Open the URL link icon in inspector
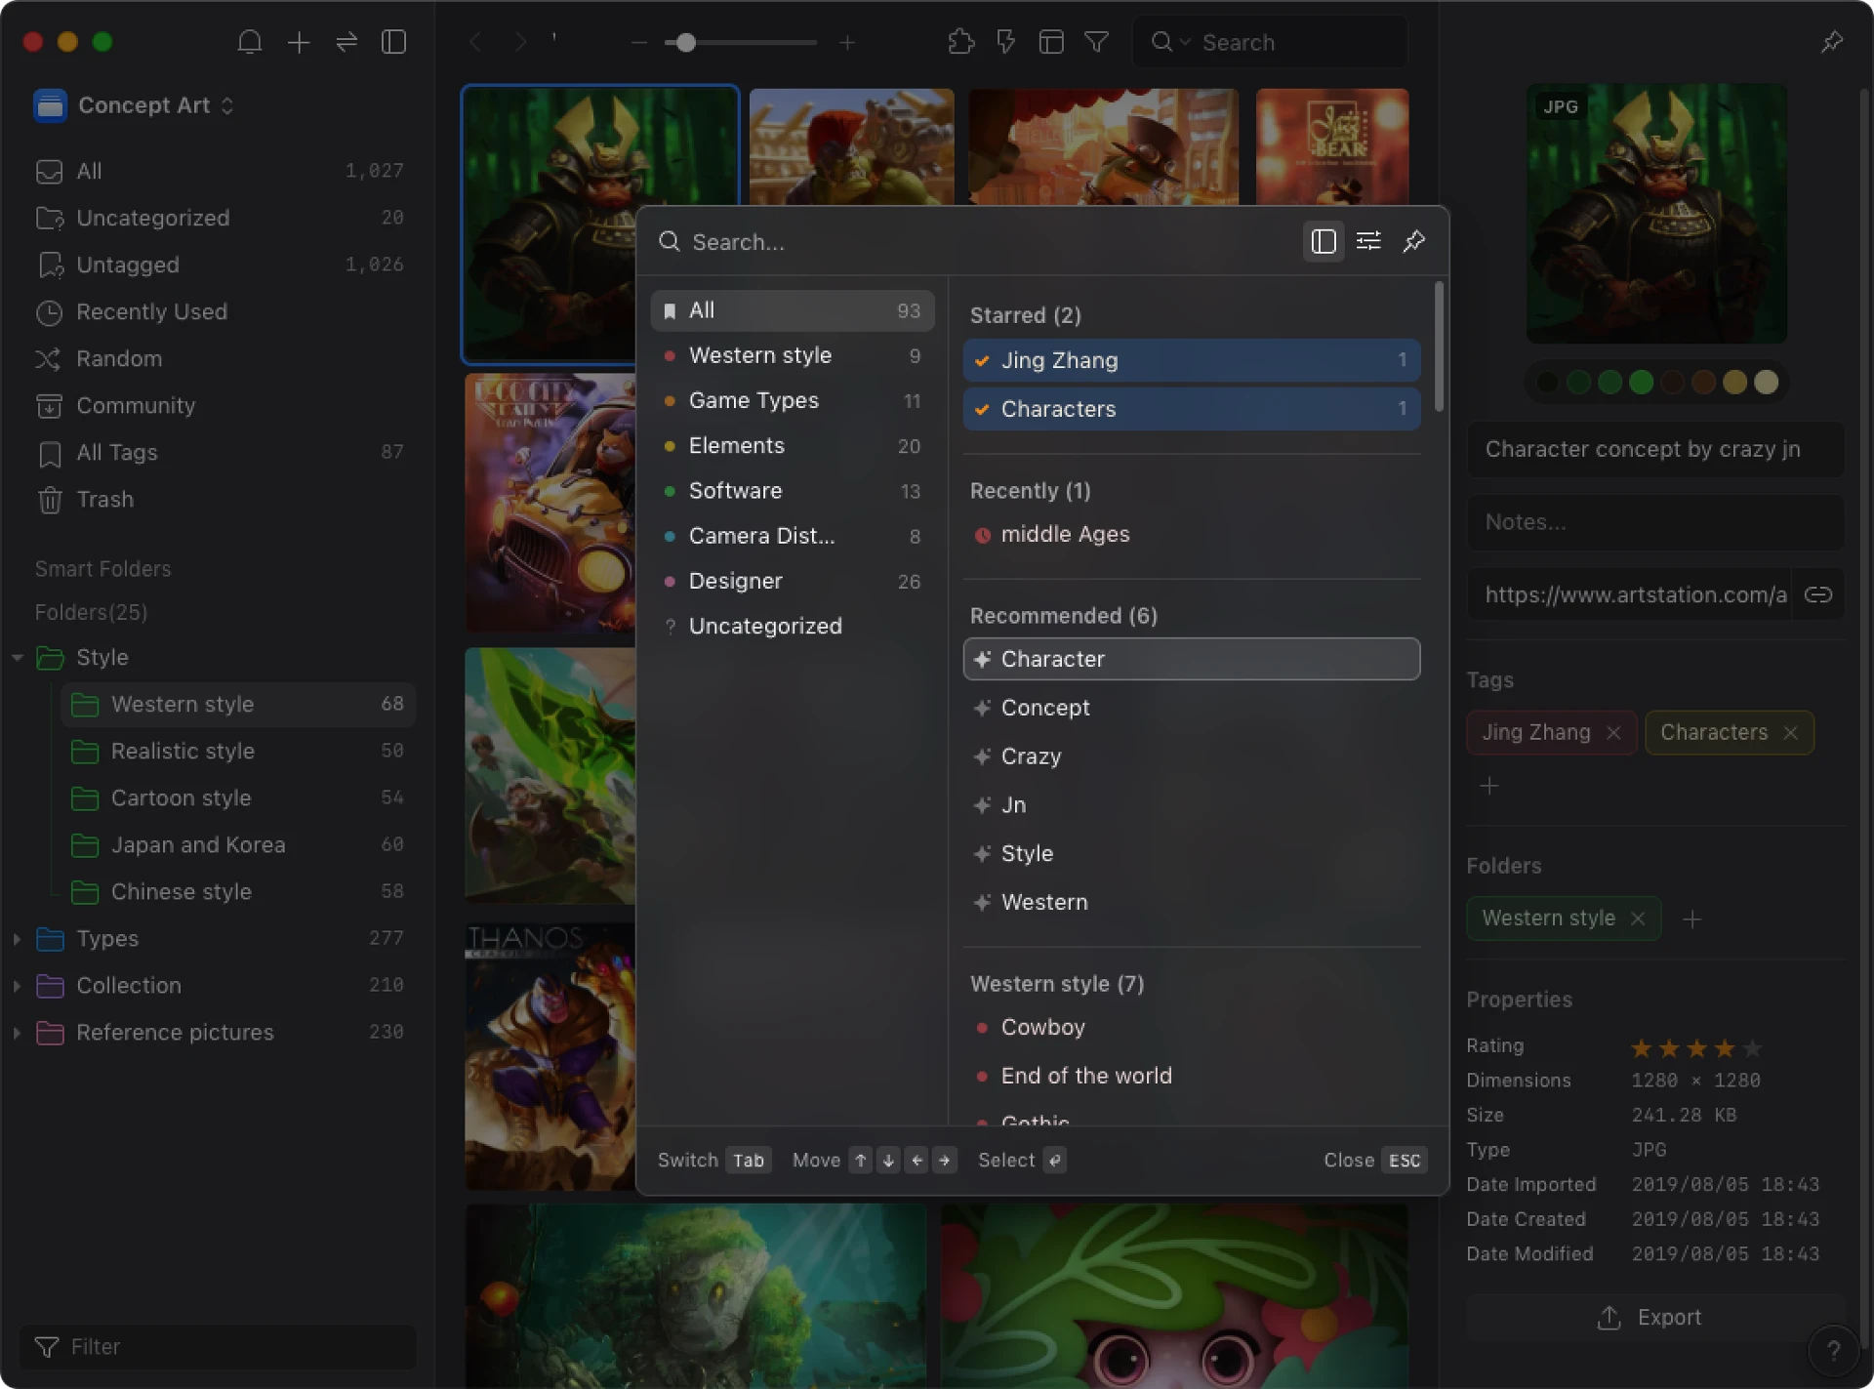 1817,594
